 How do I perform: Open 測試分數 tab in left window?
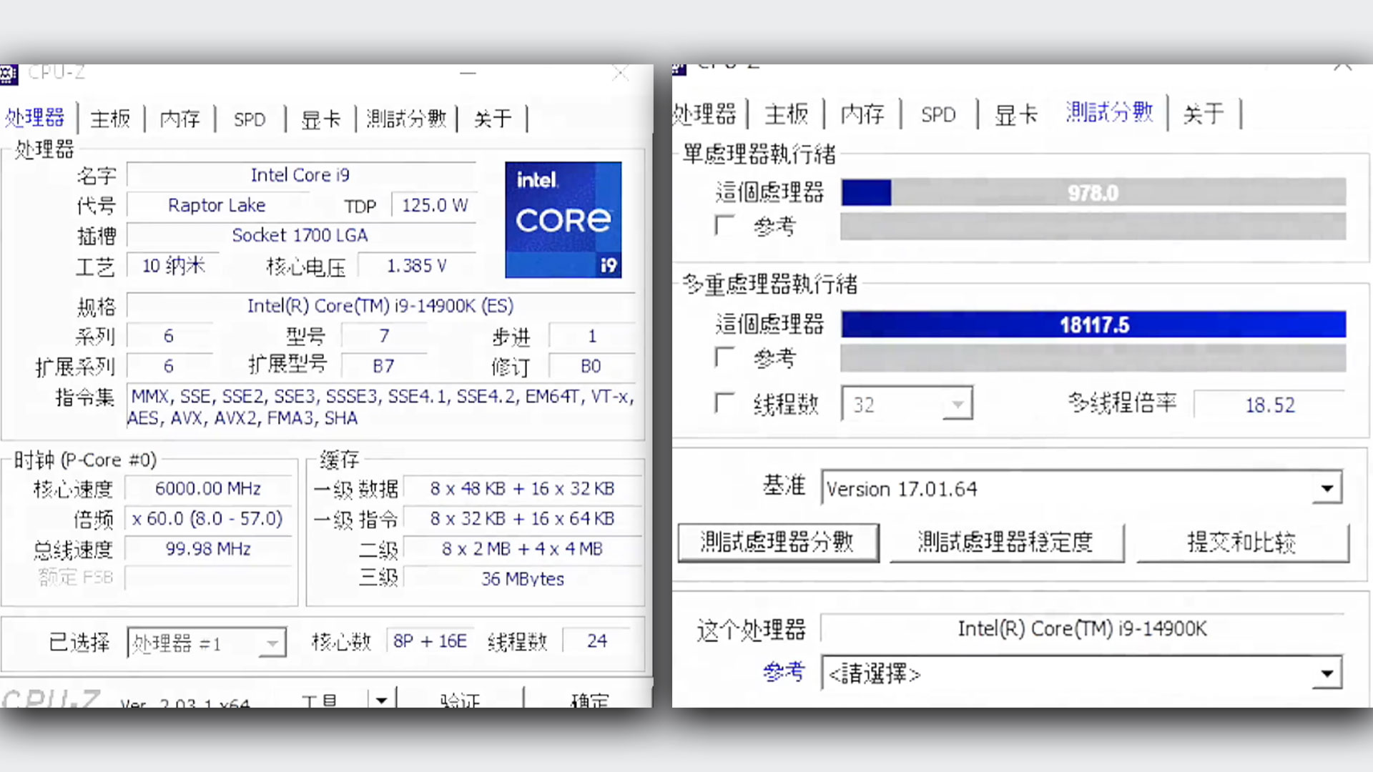406,118
